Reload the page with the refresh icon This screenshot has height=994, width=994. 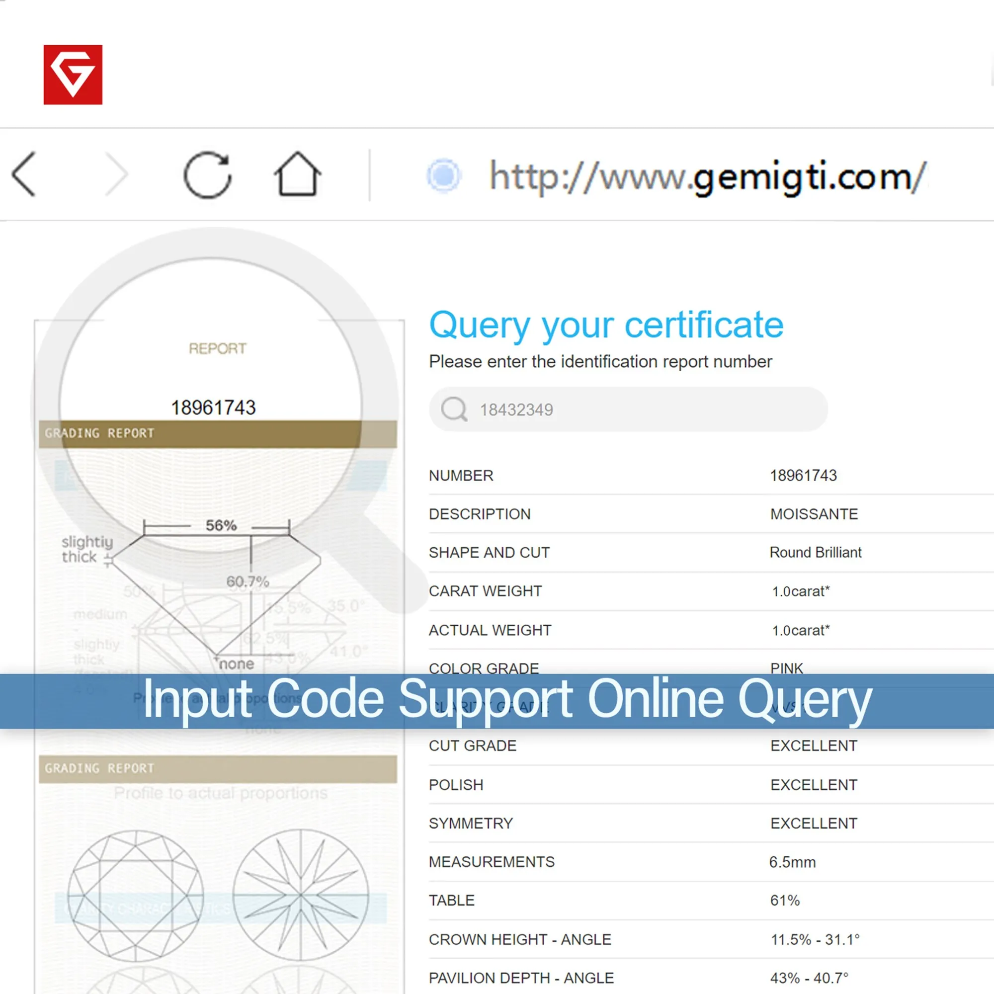(x=207, y=175)
